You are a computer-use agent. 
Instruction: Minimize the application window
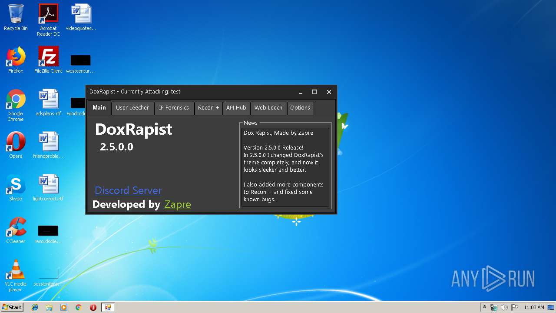[301, 92]
